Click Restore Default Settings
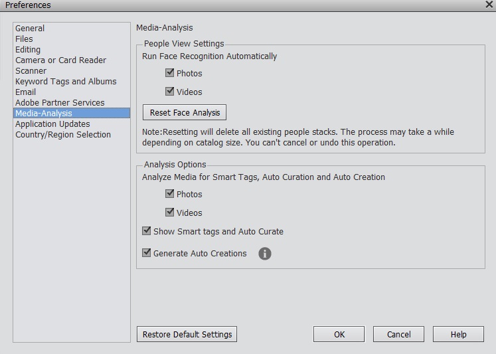496x354 pixels. [187, 334]
